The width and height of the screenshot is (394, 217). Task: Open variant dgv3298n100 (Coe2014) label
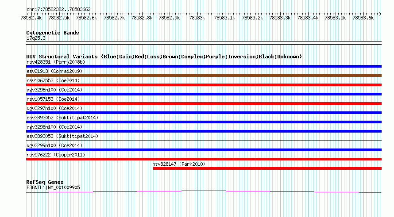tap(54, 127)
